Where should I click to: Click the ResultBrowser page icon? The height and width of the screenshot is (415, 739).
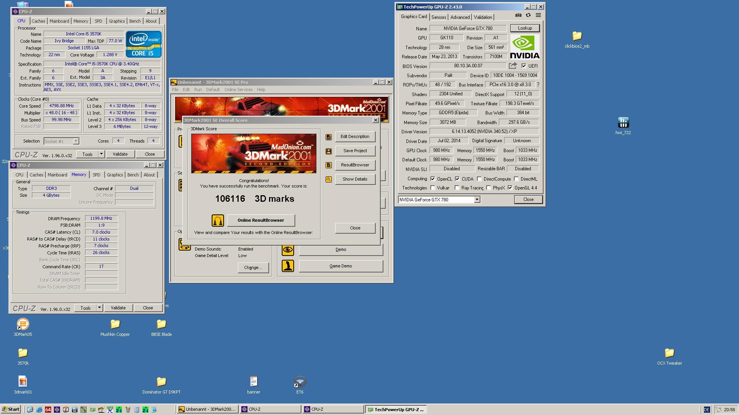coord(328,165)
